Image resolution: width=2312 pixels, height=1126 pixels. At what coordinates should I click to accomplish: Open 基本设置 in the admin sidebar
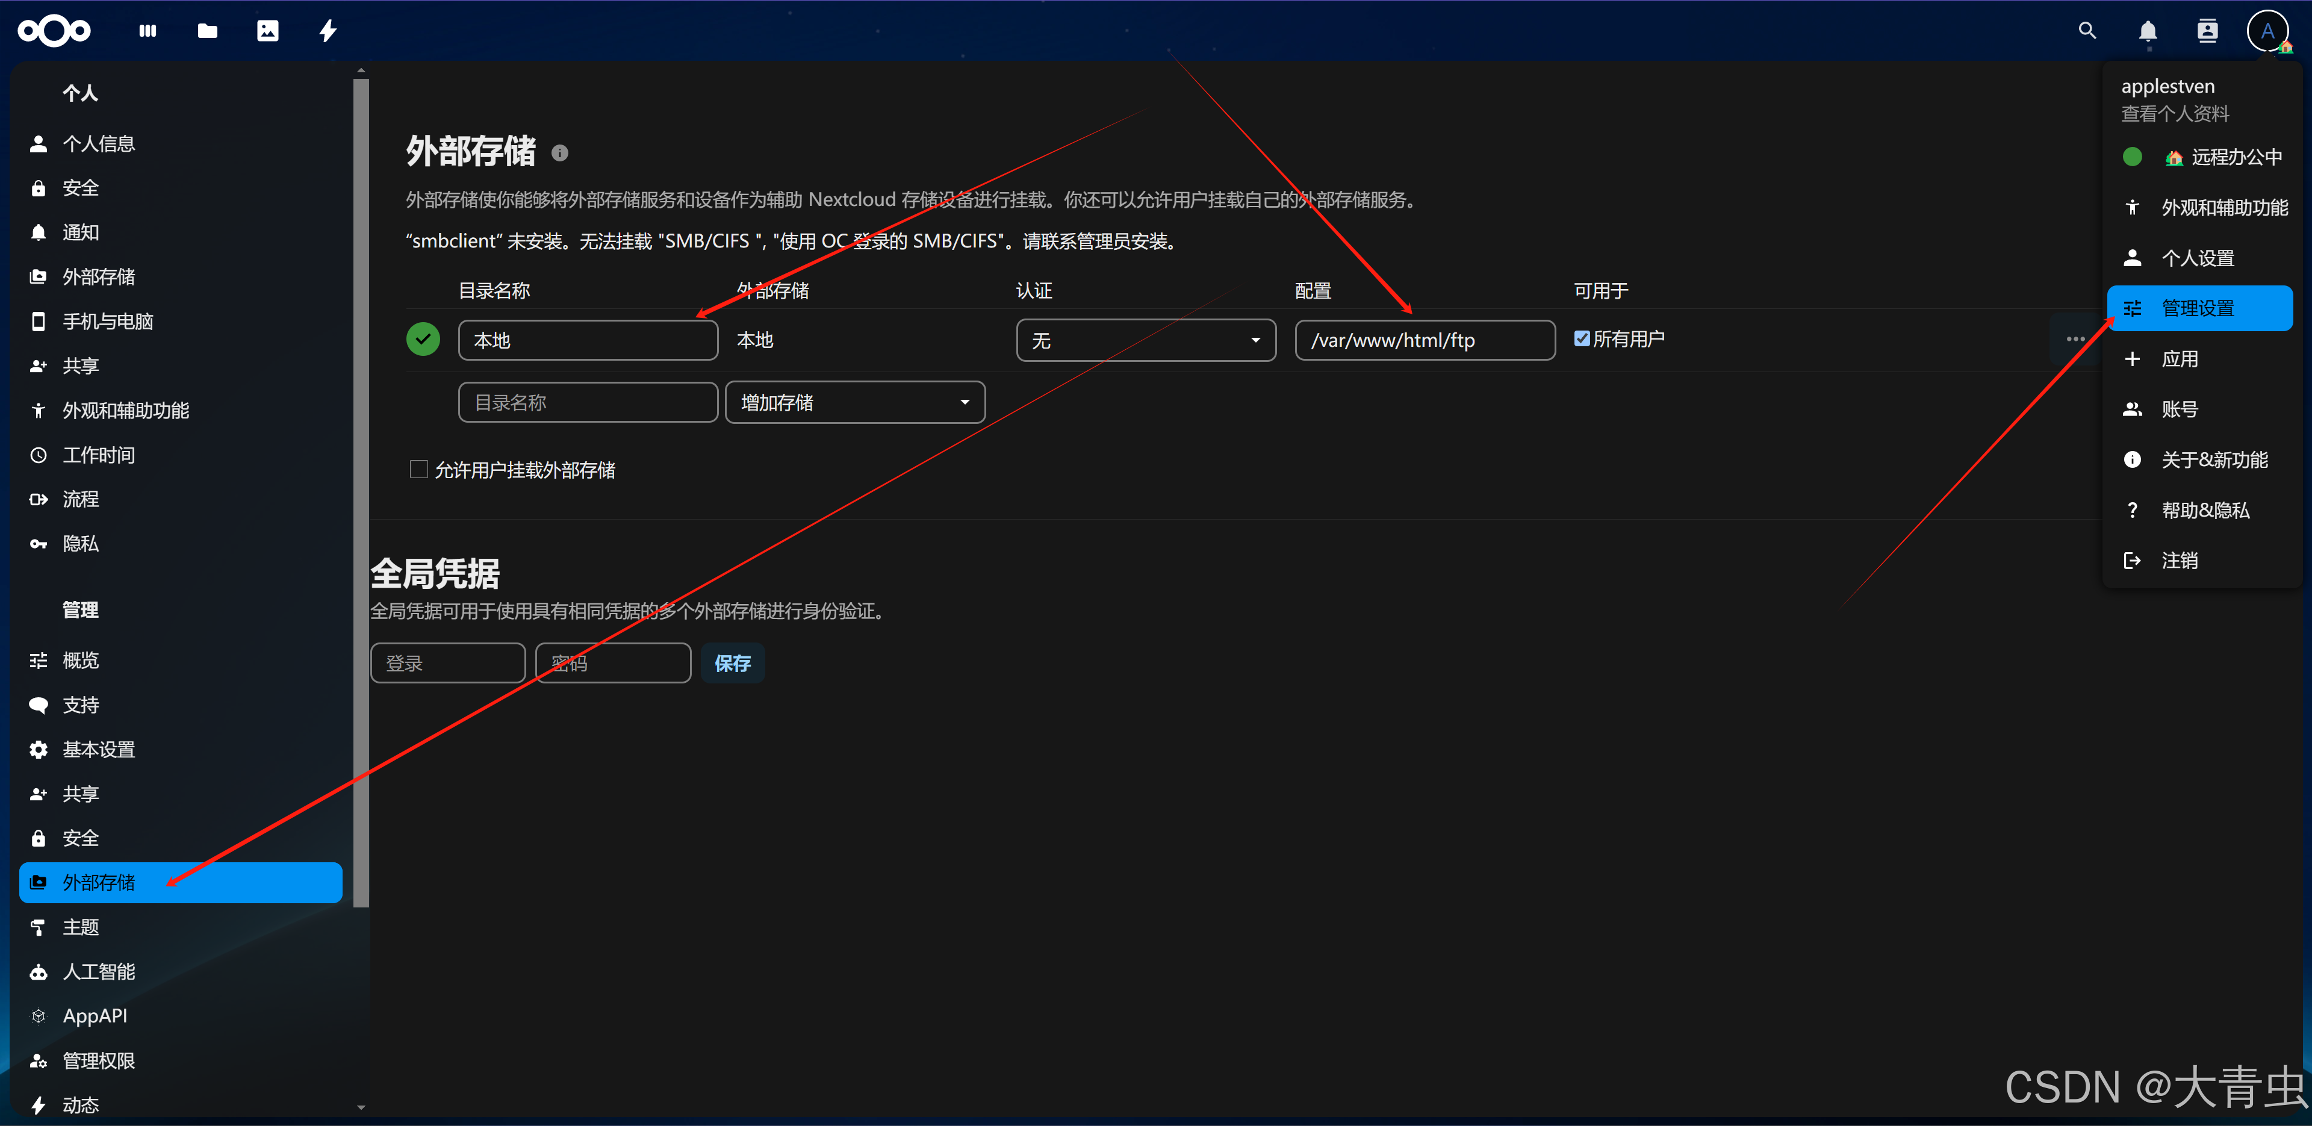click(99, 750)
